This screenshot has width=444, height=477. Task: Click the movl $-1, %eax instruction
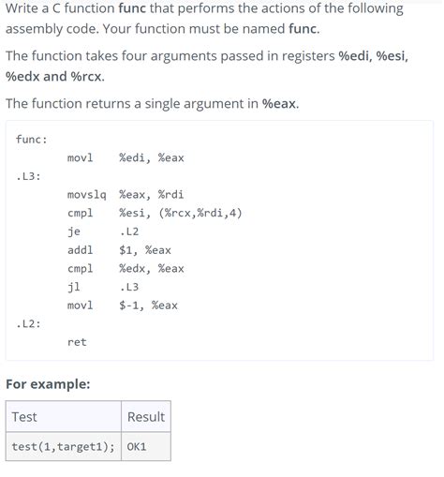[x=123, y=306]
